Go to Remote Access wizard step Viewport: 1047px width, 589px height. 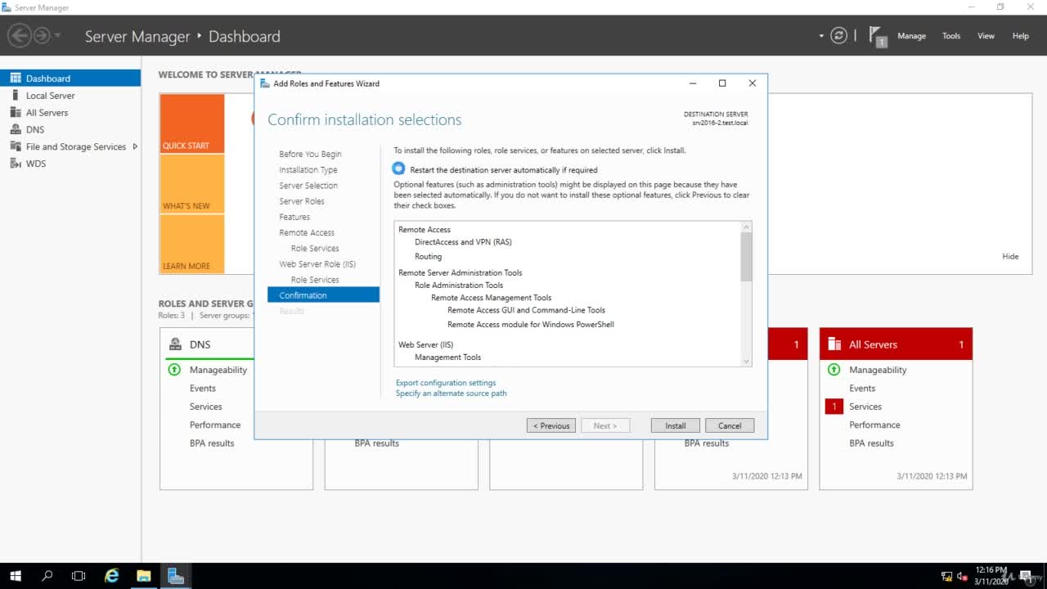point(307,232)
